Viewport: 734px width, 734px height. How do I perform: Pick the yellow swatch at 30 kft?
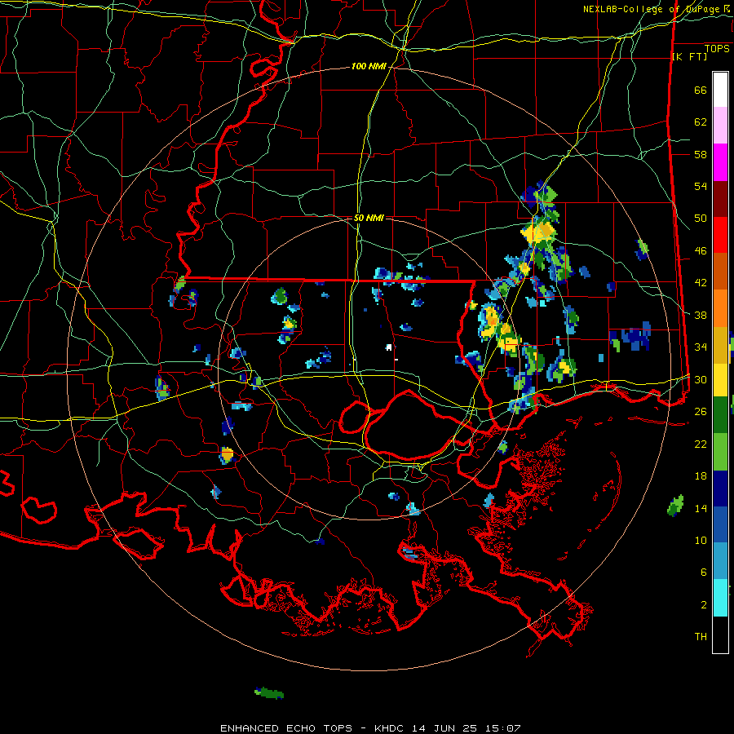coord(720,380)
